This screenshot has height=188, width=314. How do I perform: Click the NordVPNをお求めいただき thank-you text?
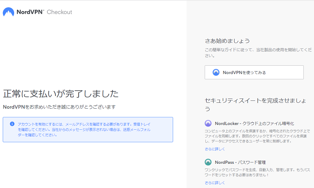[59, 107]
